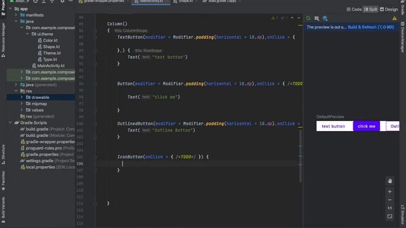Select the pan hand tool in preview
The height and width of the screenshot is (228, 406).
(390, 181)
